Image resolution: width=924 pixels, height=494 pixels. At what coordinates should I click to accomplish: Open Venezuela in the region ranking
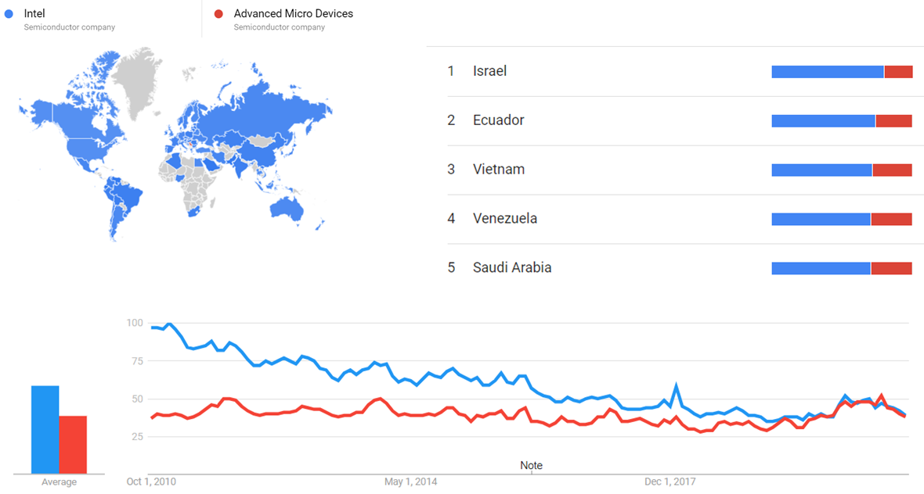504,219
